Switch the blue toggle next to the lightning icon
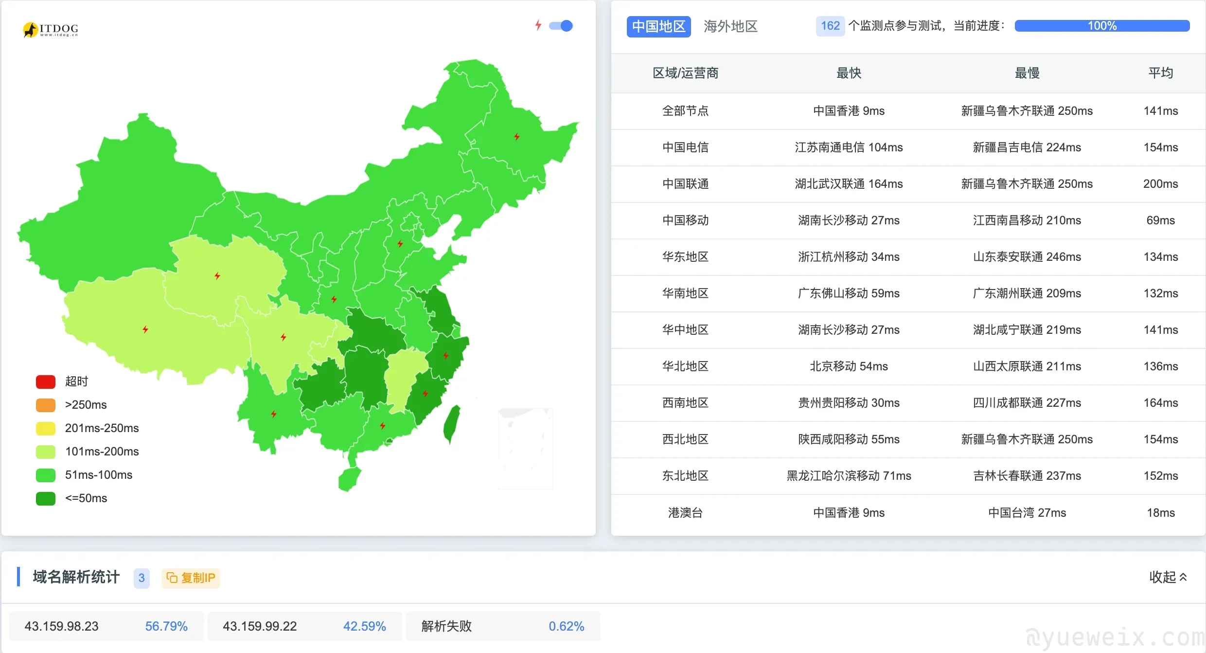Screen dimensions: 1206x653 point(560,25)
